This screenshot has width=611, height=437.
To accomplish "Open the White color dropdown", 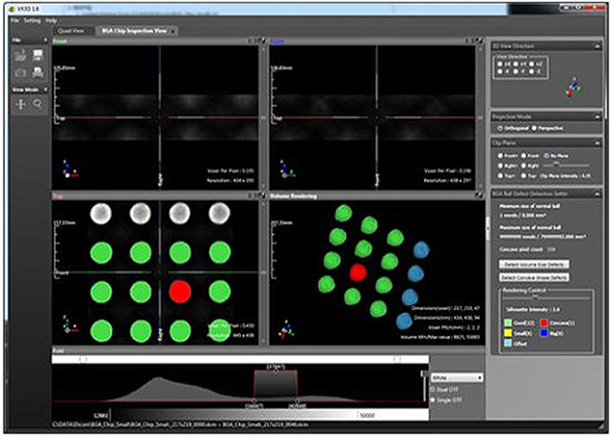I will tap(457, 378).
